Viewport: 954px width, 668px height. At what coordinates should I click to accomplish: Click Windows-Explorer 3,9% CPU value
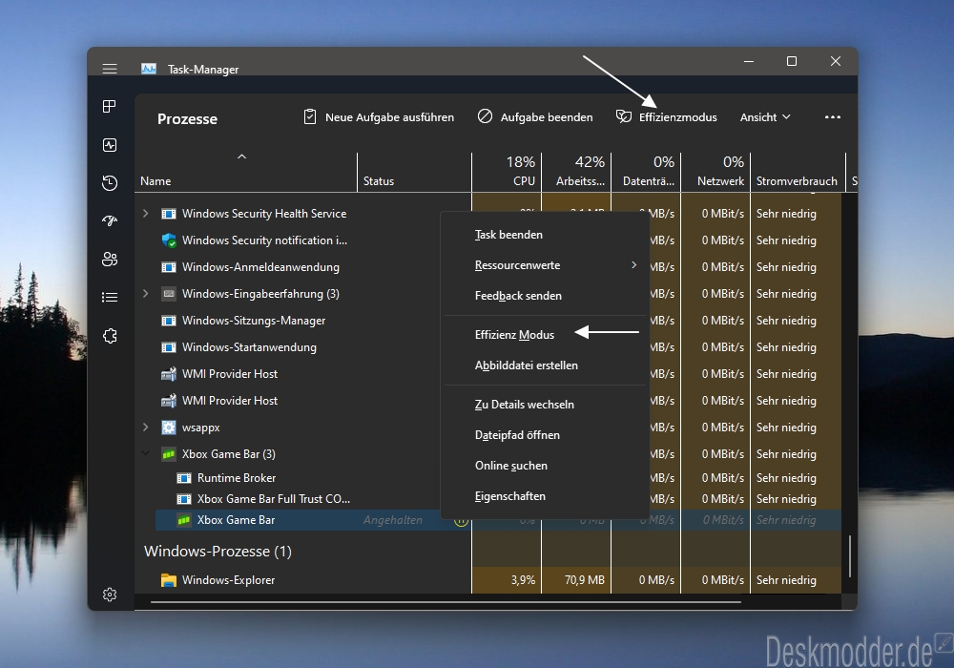point(523,580)
